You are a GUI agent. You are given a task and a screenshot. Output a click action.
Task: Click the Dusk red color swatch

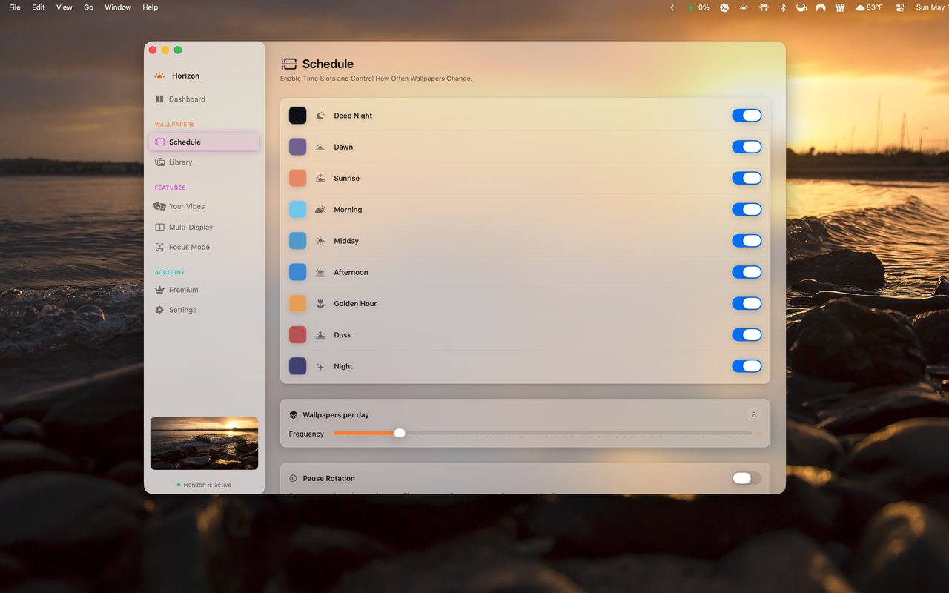(x=297, y=335)
